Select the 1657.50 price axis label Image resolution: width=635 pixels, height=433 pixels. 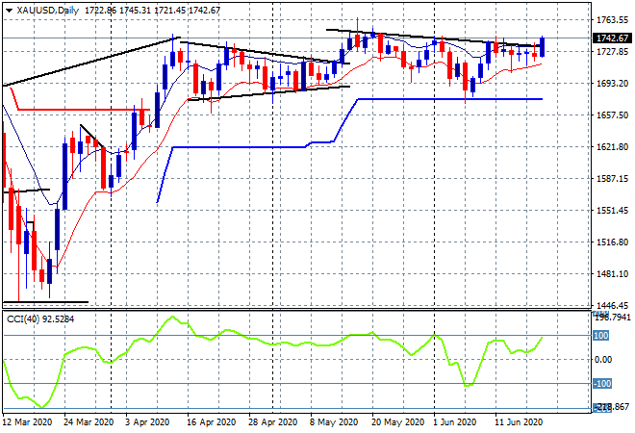[612, 115]
